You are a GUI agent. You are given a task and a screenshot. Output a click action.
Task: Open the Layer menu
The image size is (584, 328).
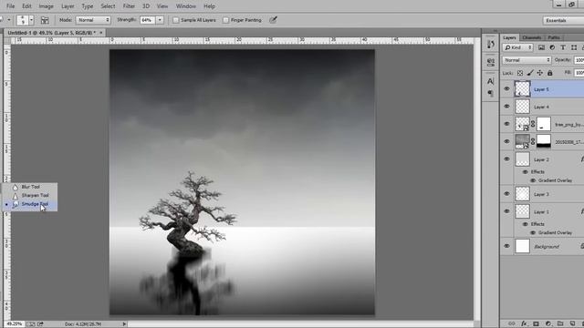tap(68, 6)
